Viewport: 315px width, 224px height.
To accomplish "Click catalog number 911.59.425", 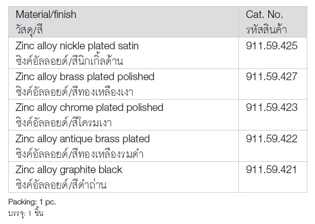I will tap(272, 46).
